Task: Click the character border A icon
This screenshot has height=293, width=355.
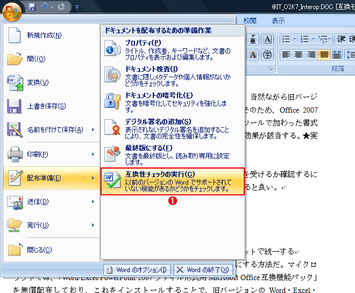Action: (x=267, y=39)
